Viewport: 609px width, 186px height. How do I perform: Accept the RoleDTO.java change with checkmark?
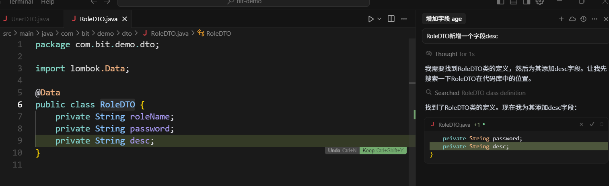tap(592, 124)
